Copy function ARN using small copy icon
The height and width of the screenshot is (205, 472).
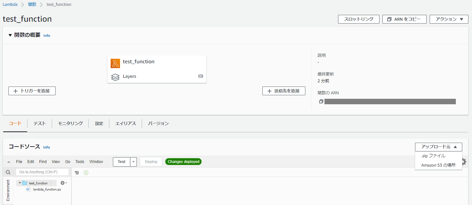[x=321, y=101]
